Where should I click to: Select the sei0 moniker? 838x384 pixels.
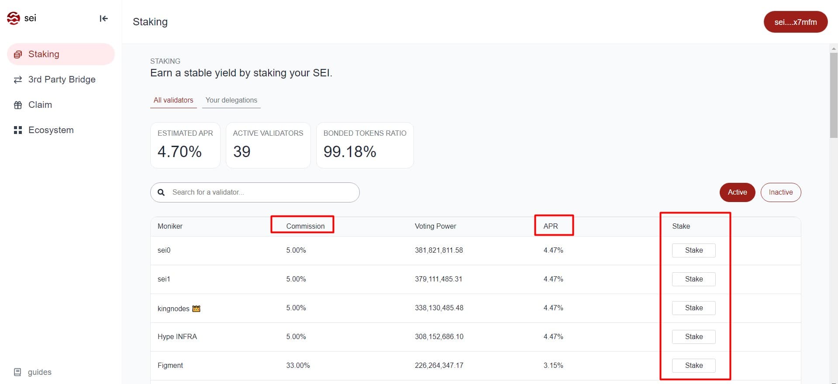(x=164, y=250)
